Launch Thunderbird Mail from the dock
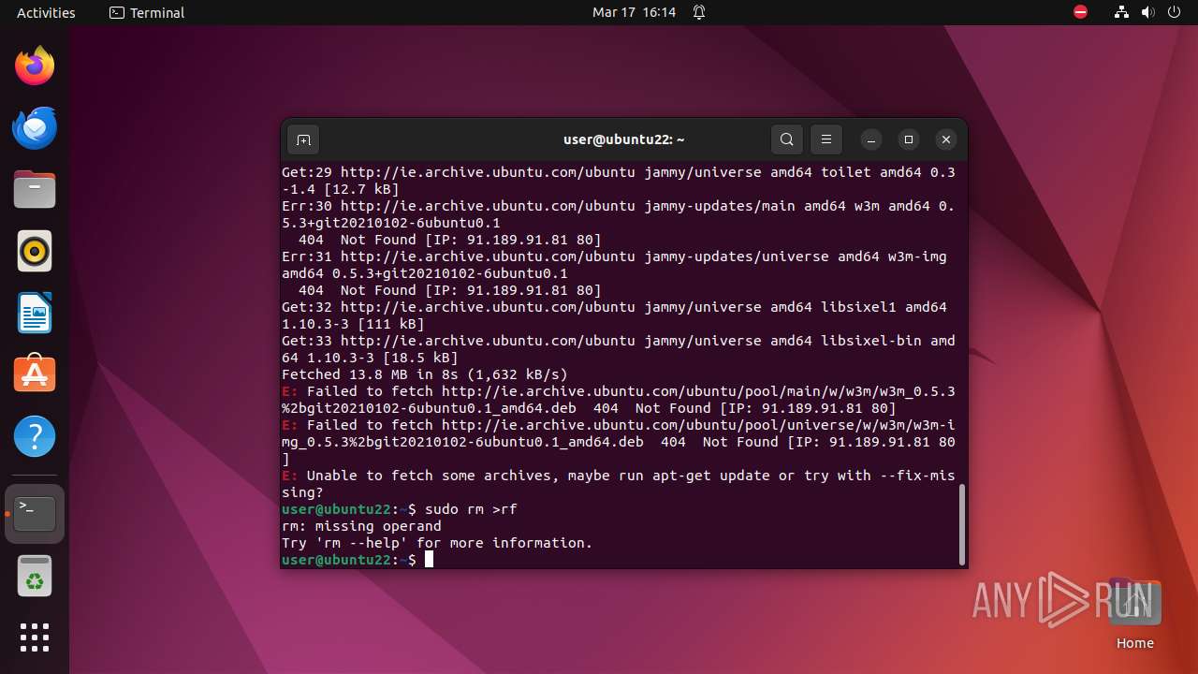Screen dimensions: 1198x674 coord(35,128)
